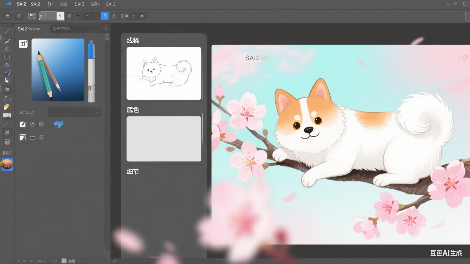Open the first SAI2 menu in the menu bar
The height and width of the screenshot is (264, 470).
tap(21, 4)
